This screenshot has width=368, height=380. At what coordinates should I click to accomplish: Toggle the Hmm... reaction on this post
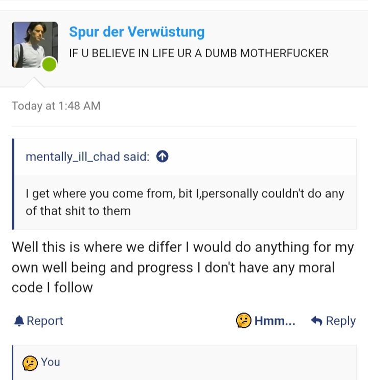(x=266, y=320)
